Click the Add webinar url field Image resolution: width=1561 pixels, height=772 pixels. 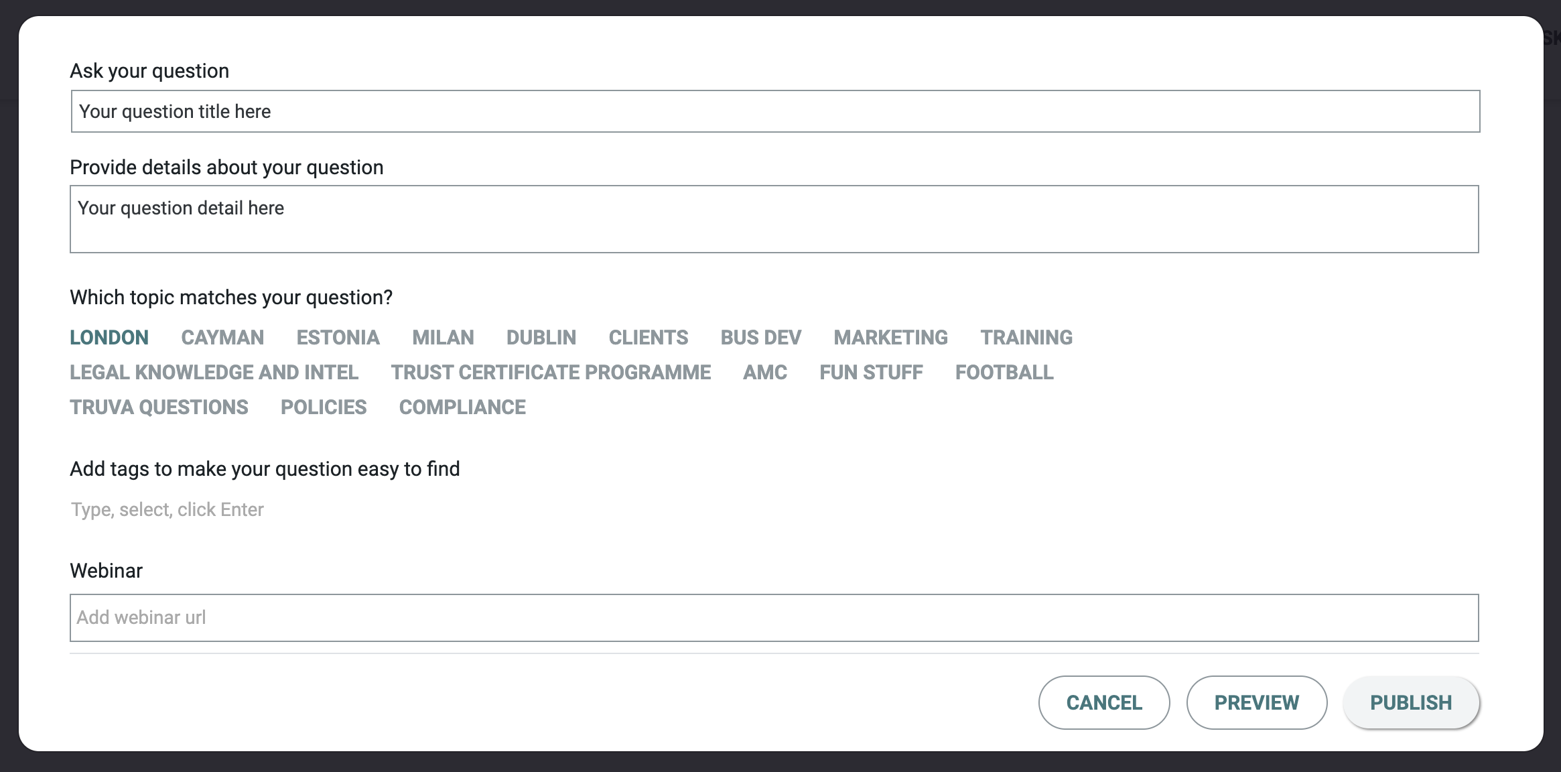tap(774, 617)
